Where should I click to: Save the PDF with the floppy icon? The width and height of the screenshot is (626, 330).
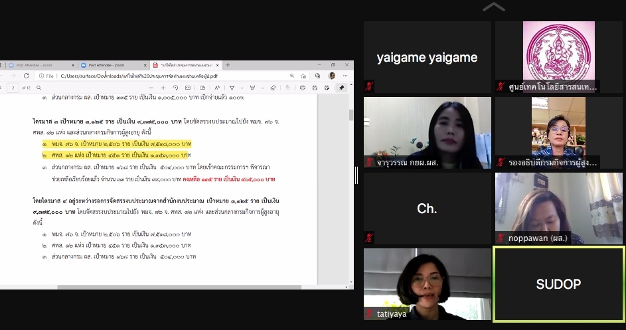click(315, 88)
